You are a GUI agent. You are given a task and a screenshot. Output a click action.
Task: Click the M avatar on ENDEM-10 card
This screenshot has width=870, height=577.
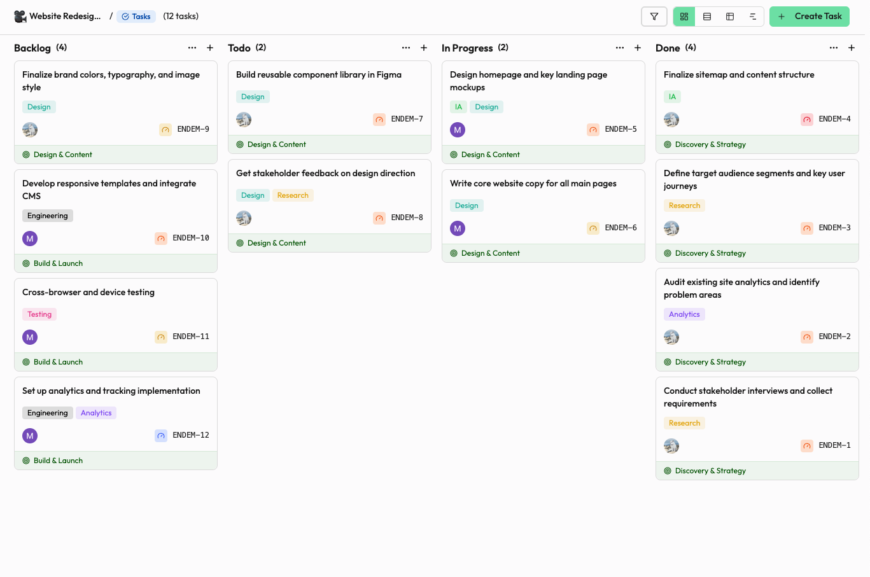pos(30,239)
